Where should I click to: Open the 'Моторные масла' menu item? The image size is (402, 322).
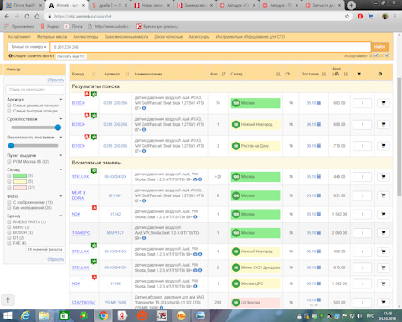pyautogui.click(x=52, y=37)
